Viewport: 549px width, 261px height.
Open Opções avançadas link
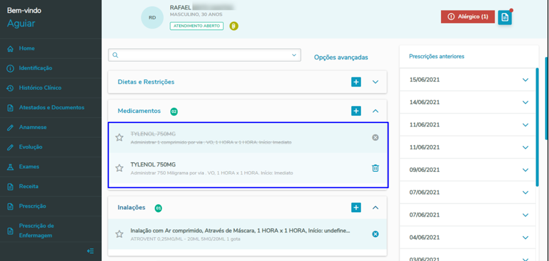tap(341, 57)
